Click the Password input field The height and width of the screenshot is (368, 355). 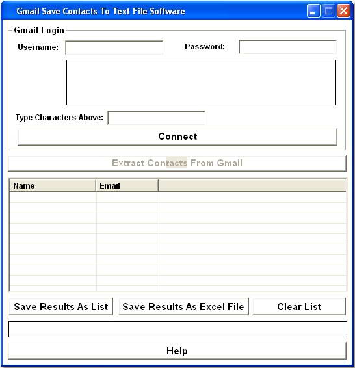point(287,47)
